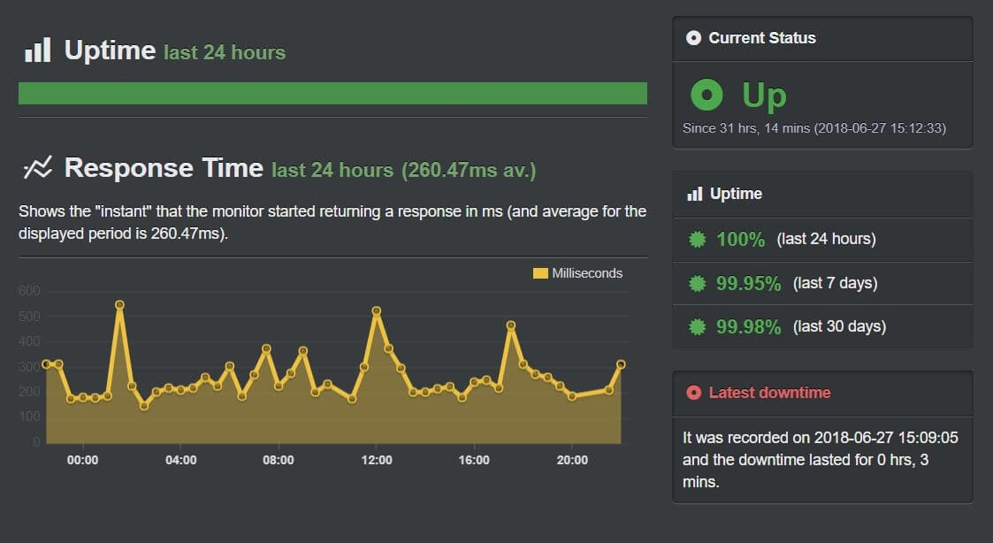Click the red Latest downtime icon
Image resolution: width=993 pixels, height=543 pixels.
pyautogui.click(x=694, y=393)
